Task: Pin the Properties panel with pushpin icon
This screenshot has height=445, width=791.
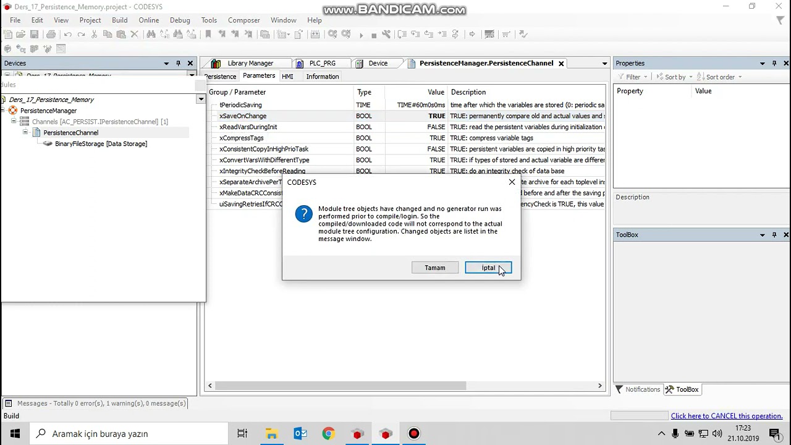Action: (774, 63)
